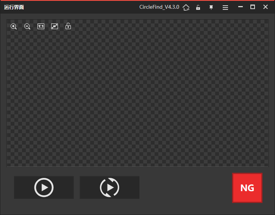Click the red NG status indicator
The width and height of the screenshot is (275, 215).
247,188
